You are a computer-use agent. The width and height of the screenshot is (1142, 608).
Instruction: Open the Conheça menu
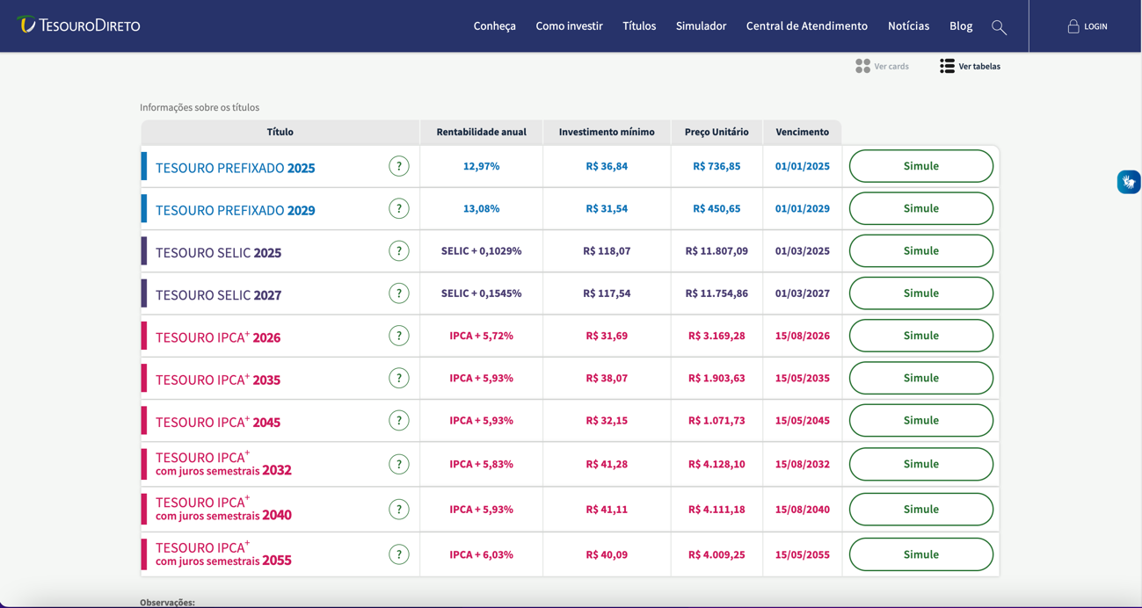pyautogui.click(x=495, y=26)
